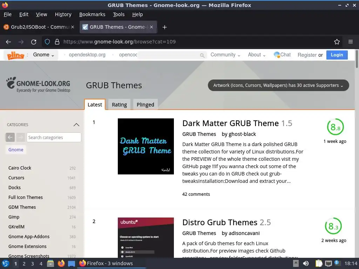Click the notification tray icon

[337, 263]
